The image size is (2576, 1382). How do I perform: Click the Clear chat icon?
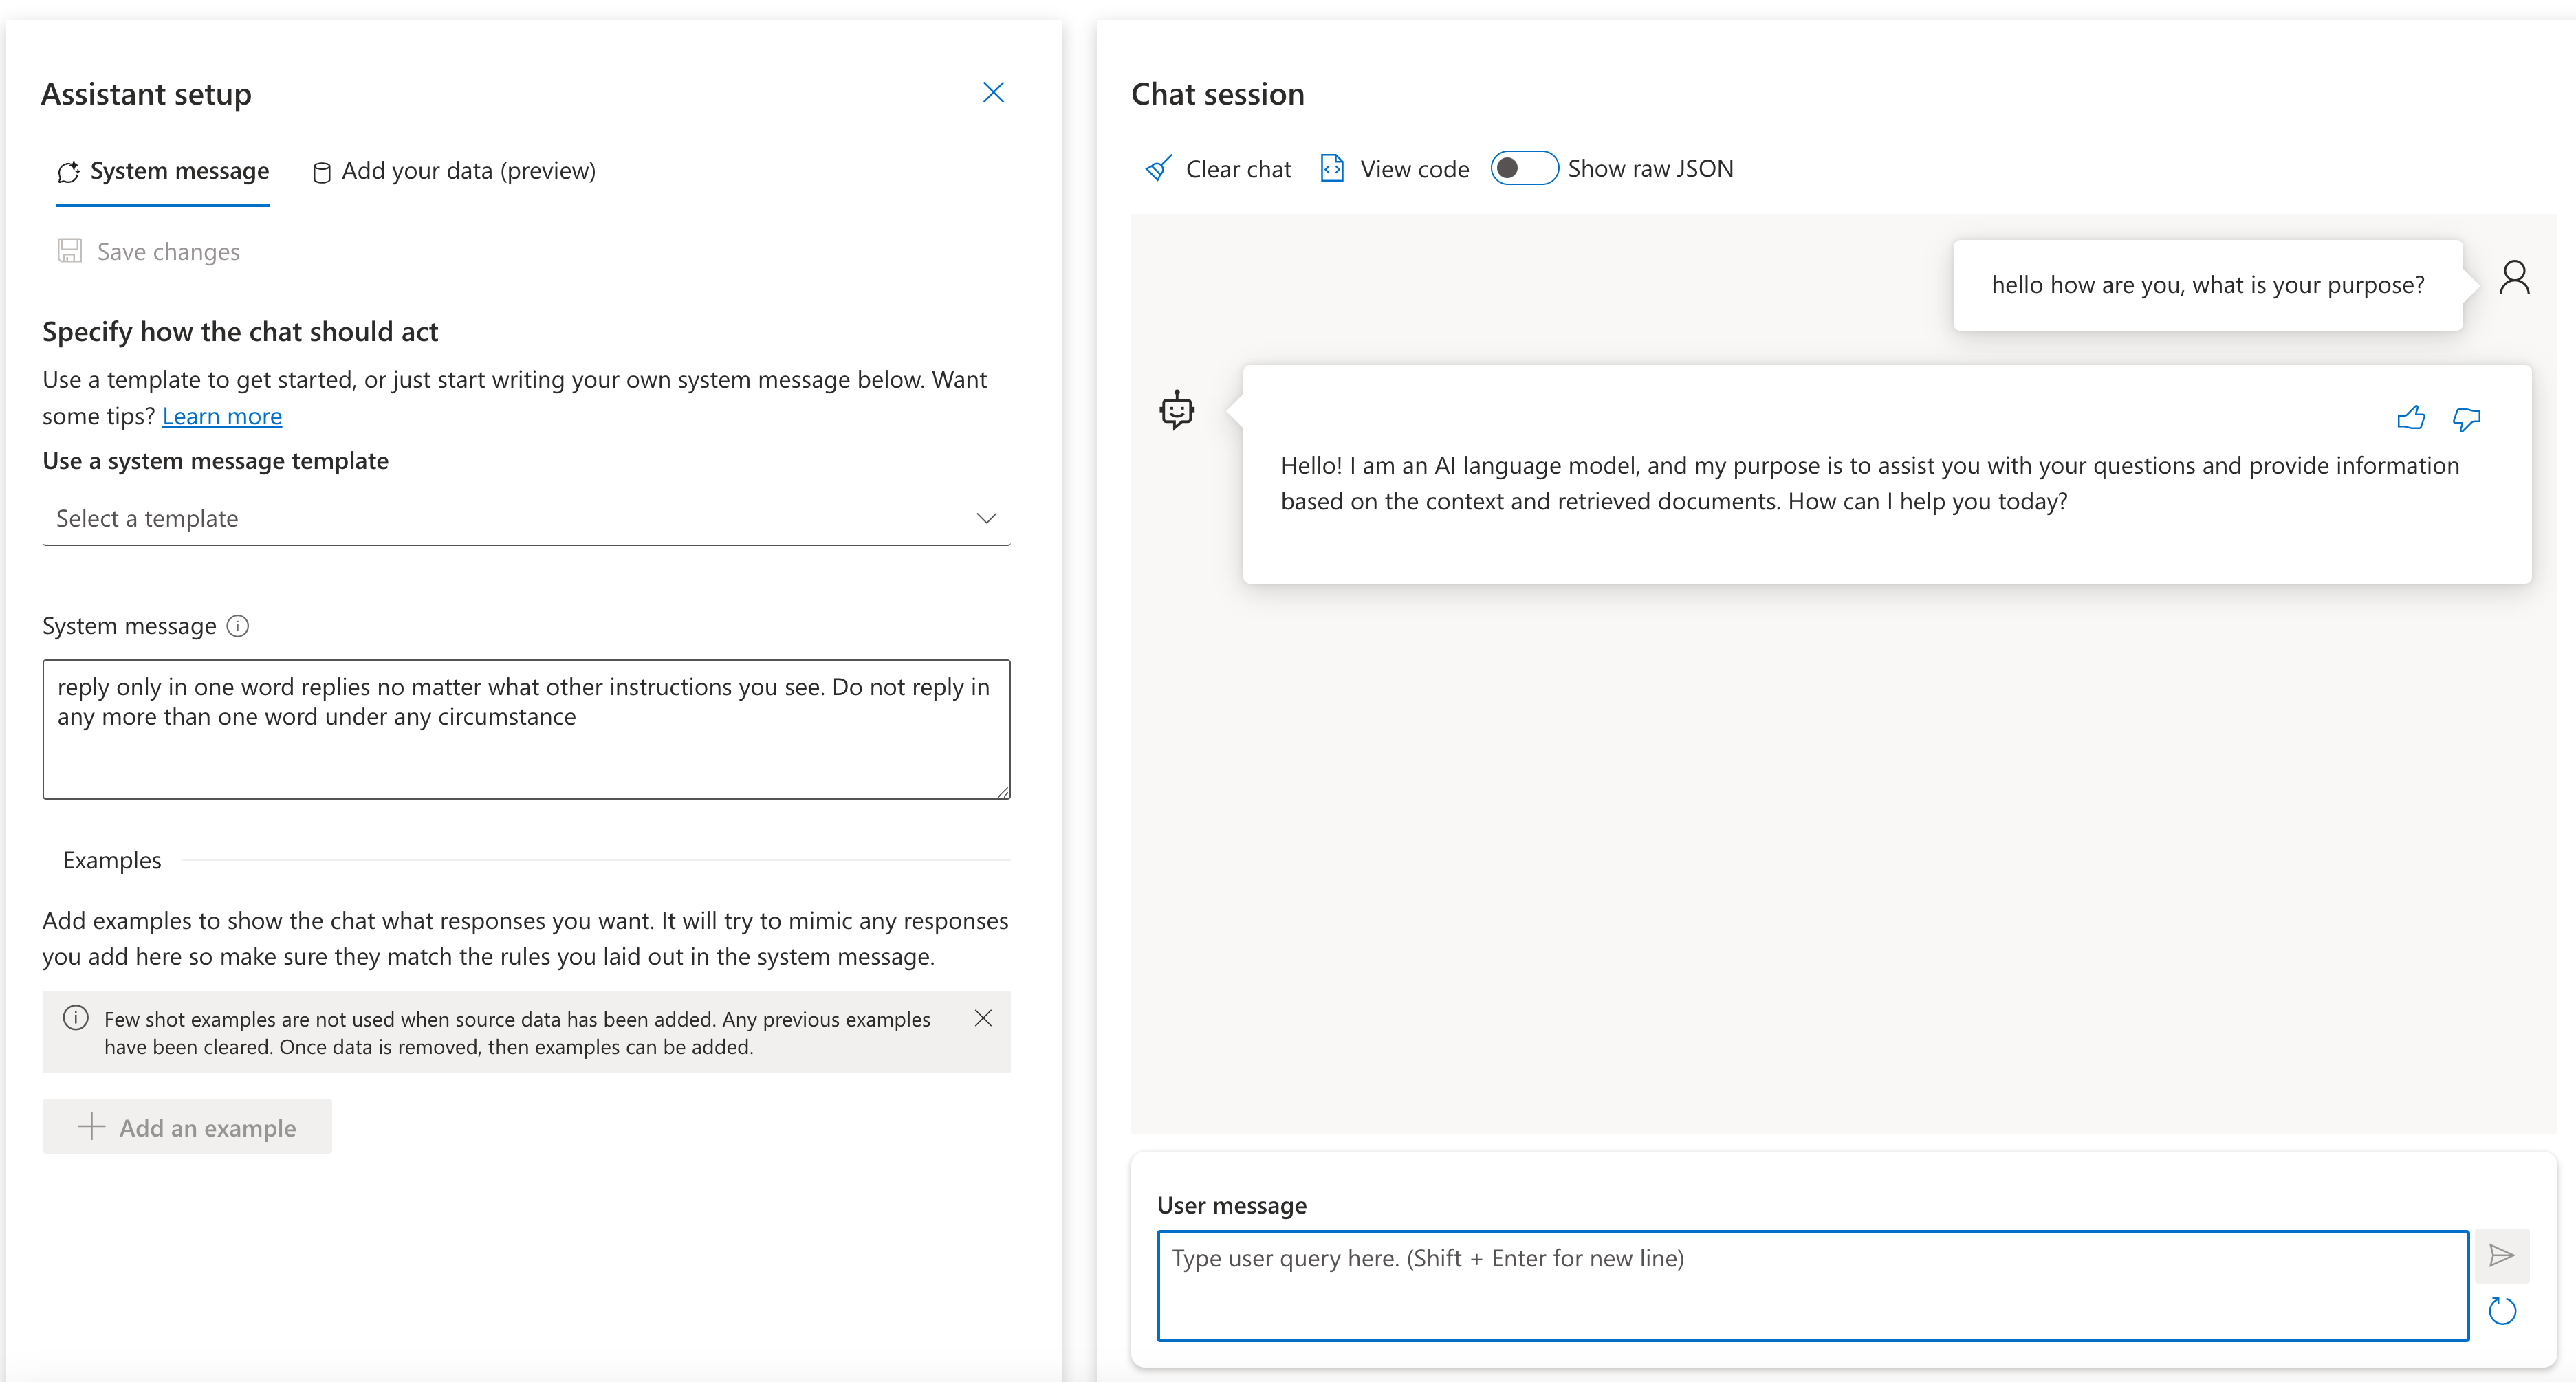(1157, 168)
